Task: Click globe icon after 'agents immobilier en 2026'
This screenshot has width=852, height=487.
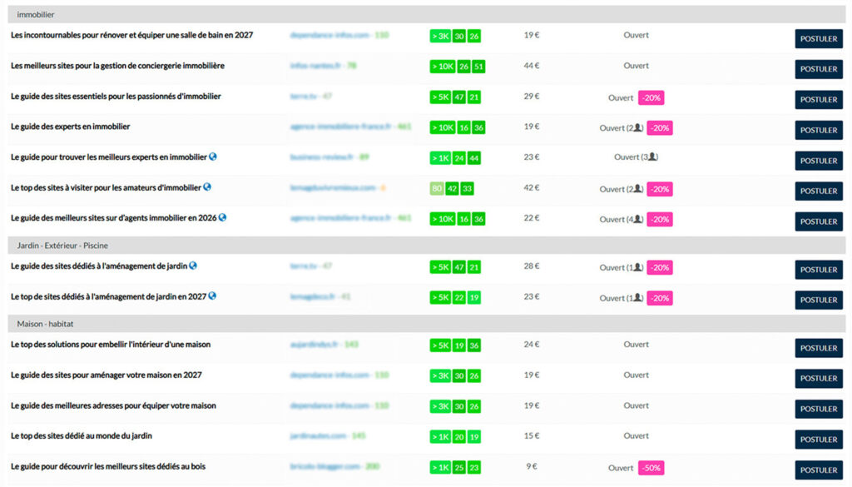Action: (222, 217)
